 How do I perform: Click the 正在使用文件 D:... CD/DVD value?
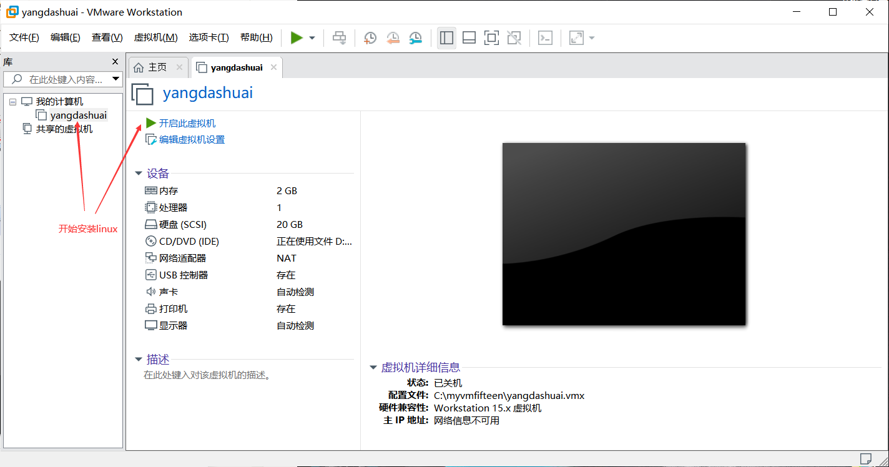pos(315,241)
